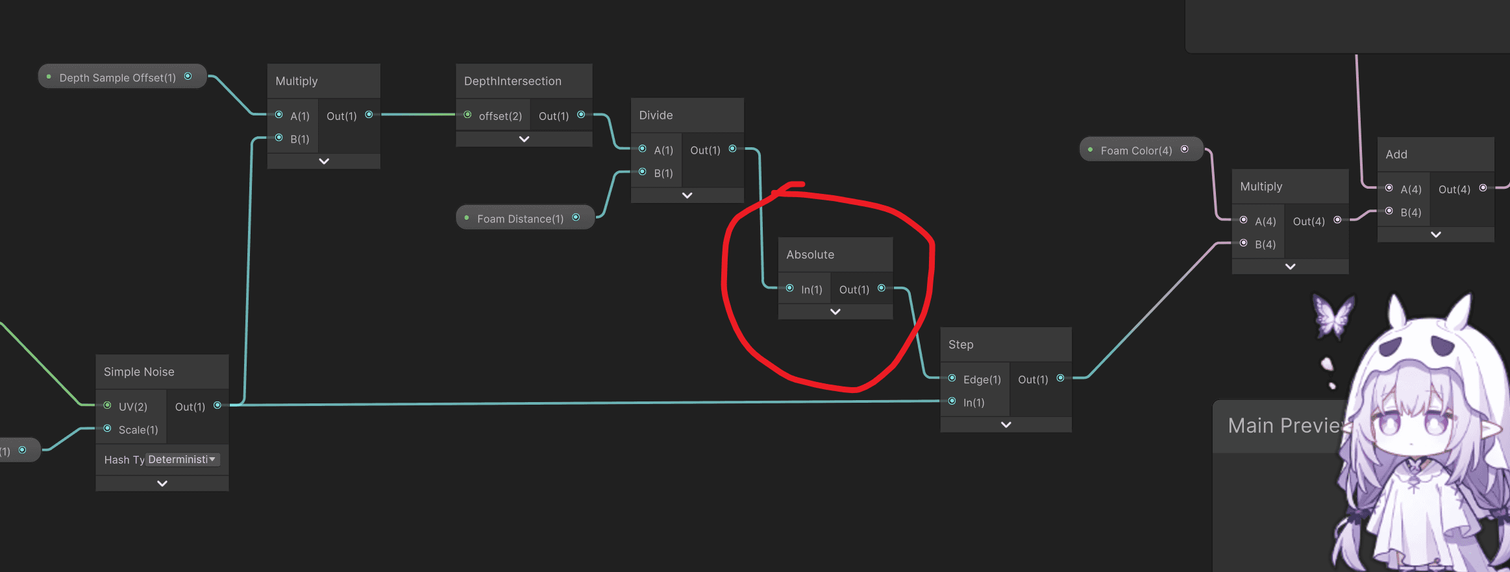Open the Hash Type Deterministic dropdown
Image resolution: width=1510 pixels, height=572 pixels.
(x=182, y=459)
